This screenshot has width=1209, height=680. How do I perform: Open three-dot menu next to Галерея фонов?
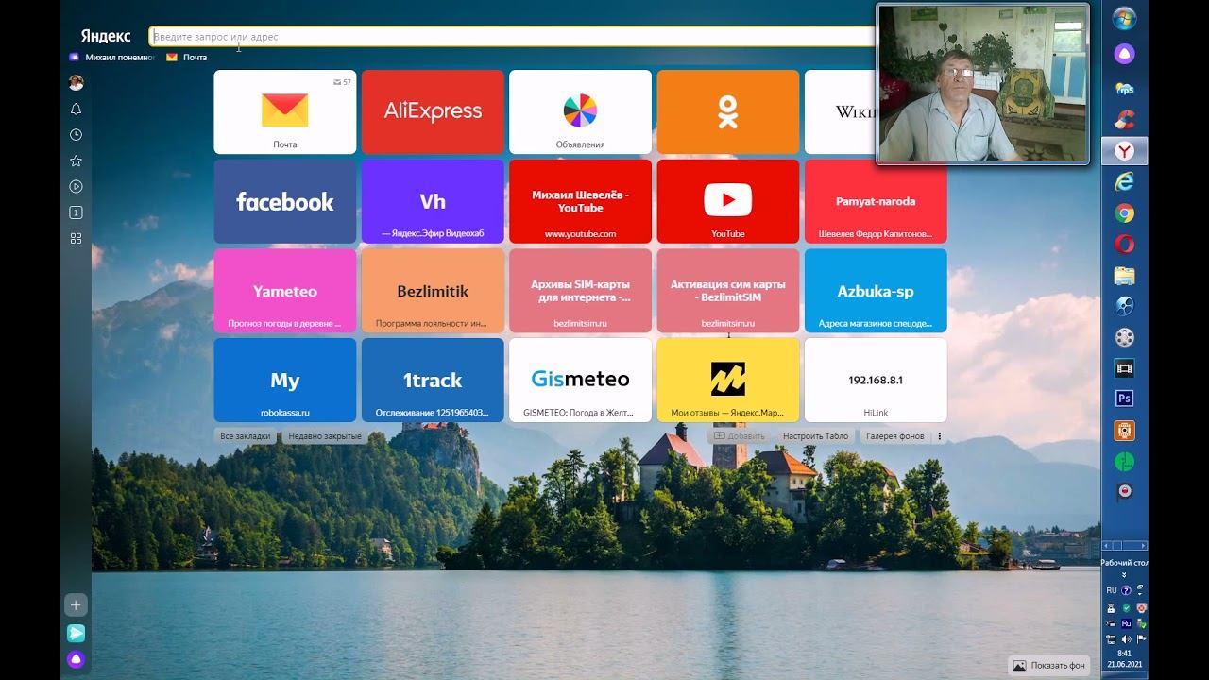(x=939, y=436)
